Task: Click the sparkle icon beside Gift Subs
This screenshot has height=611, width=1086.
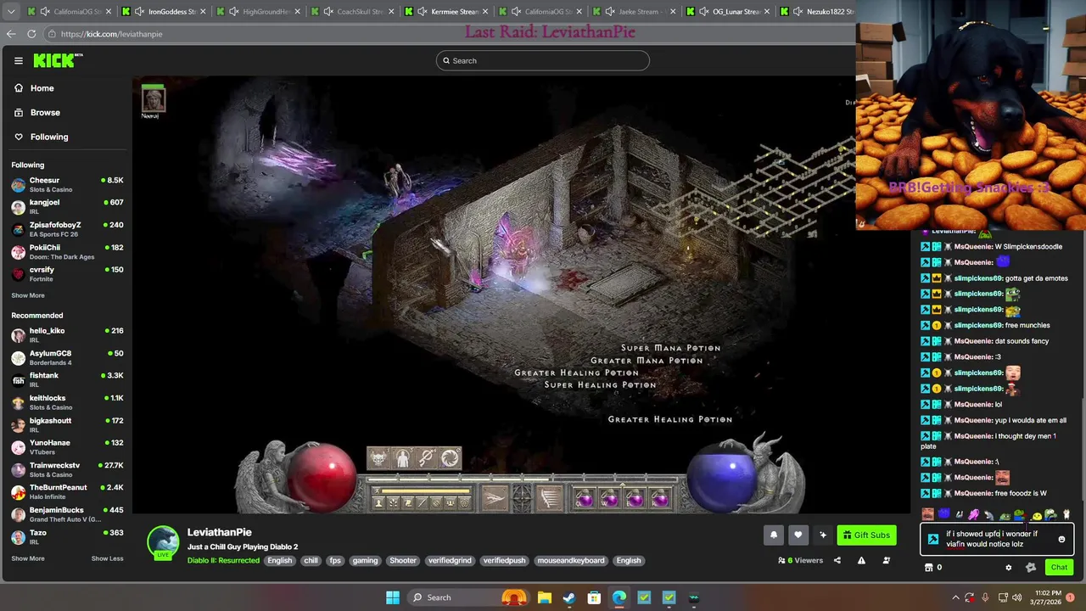Action: tap(822, 535)
